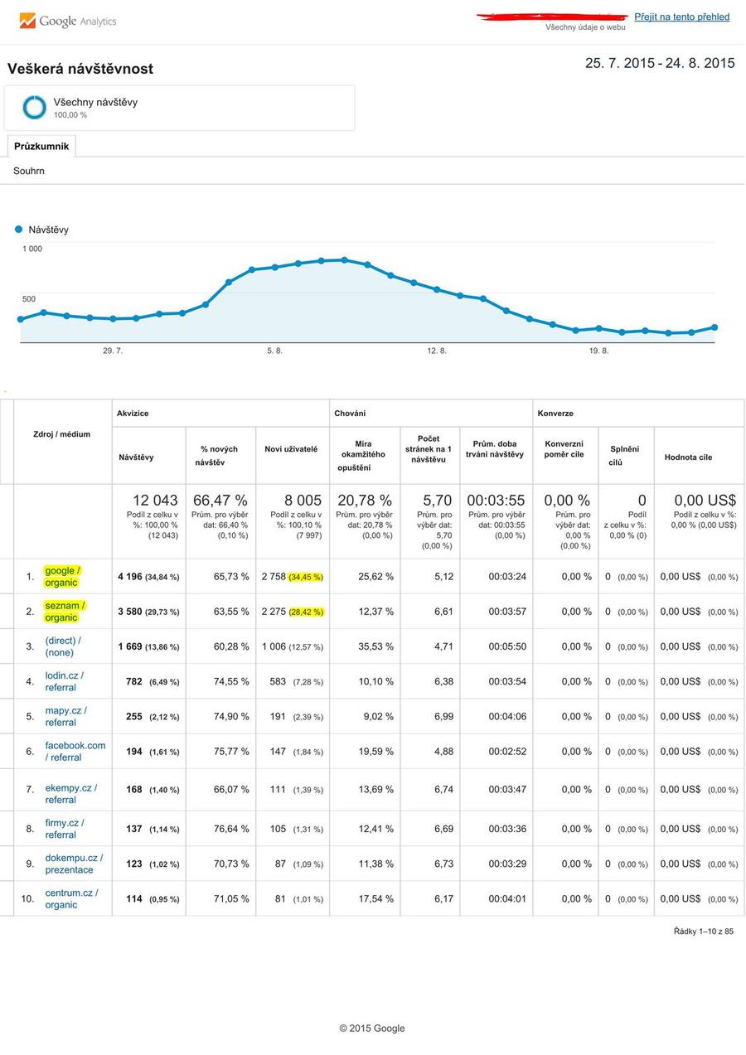Click the highlighted google new users share 34,45 %
The width and height of the screenshot is (746, 1055).
coord(306,577)
